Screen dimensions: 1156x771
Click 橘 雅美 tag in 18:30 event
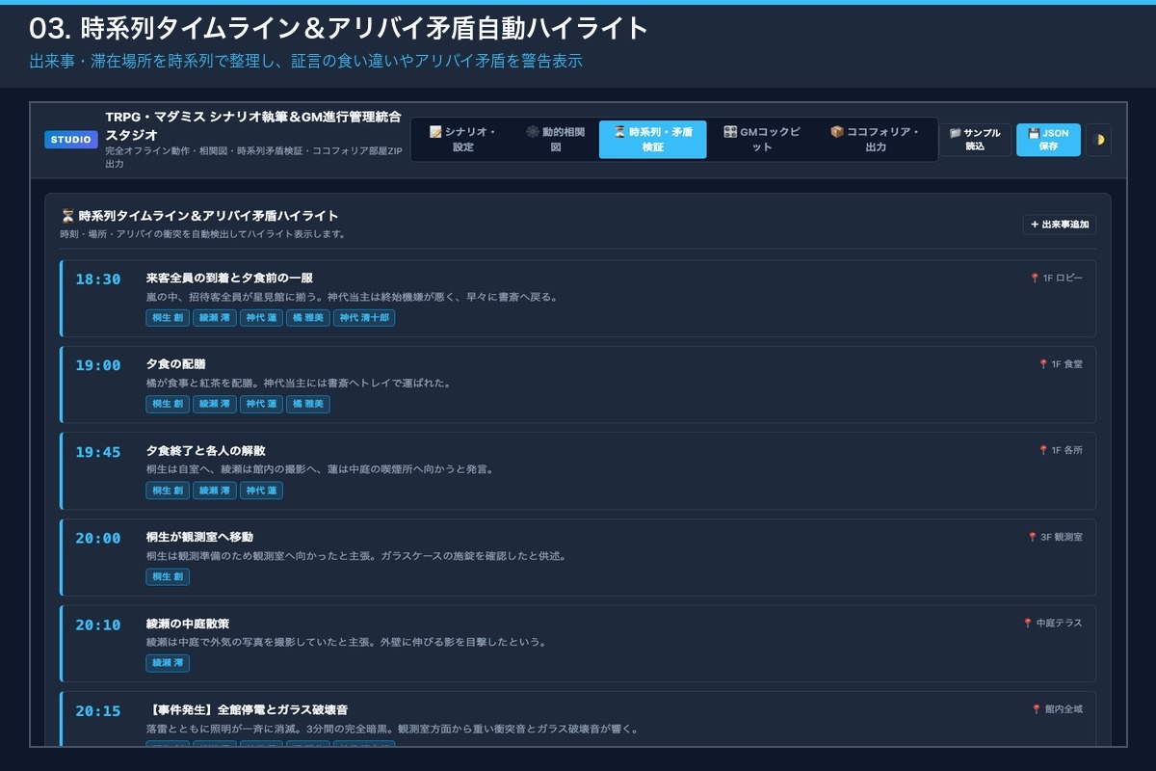(308, 318)
